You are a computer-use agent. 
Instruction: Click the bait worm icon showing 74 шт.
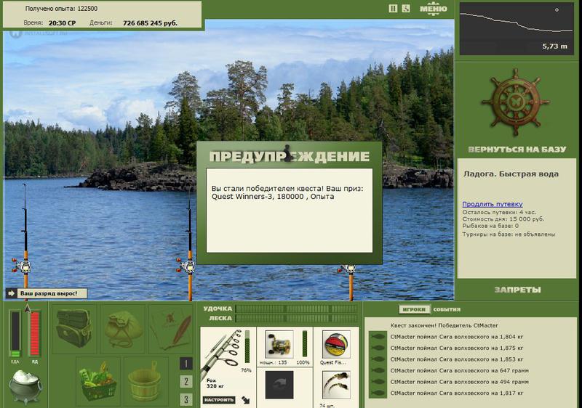[336, 385]
